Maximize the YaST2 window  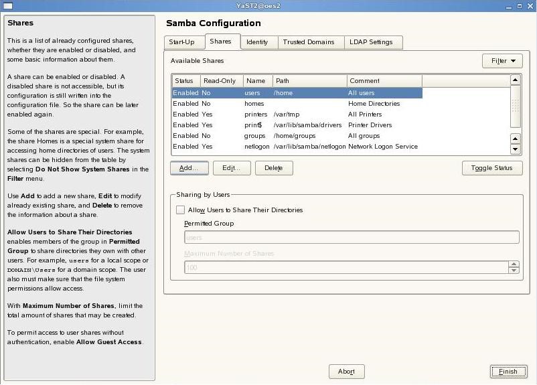520,5
